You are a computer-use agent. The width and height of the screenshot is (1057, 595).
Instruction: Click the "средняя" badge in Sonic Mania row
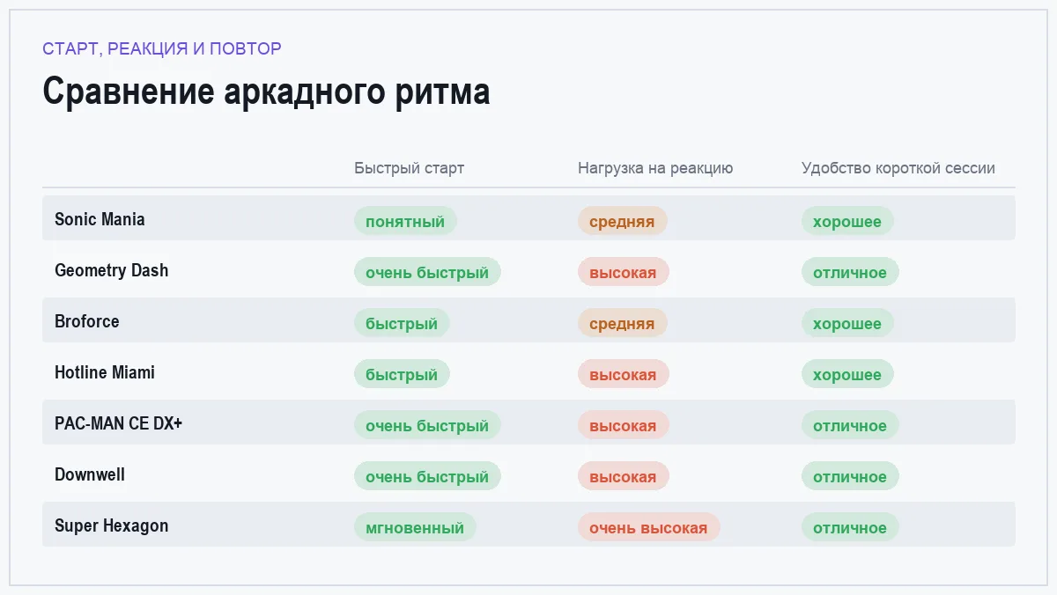click(622, 221)
